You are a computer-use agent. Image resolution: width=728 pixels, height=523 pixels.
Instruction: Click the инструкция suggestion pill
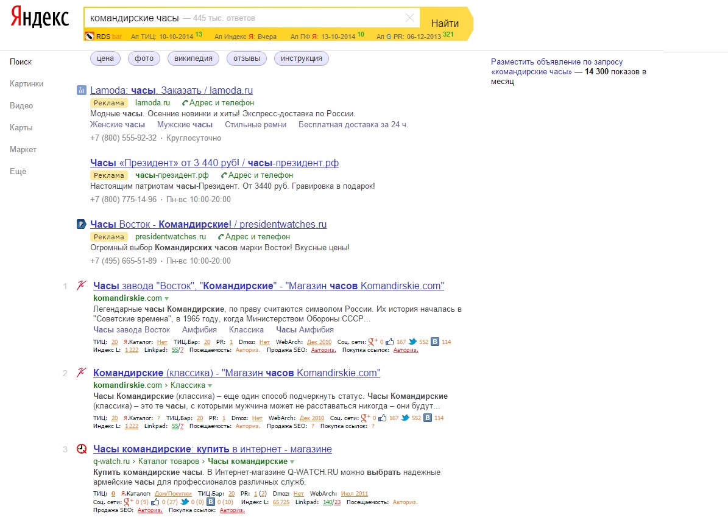(302, 58)
